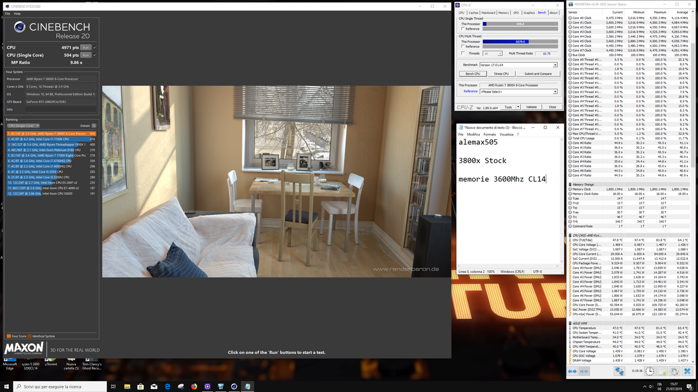Screen dimensions: 698x392
Task: Toggle the clock display in HWiNFO toolbar
Action: click(x=649, y=371)
